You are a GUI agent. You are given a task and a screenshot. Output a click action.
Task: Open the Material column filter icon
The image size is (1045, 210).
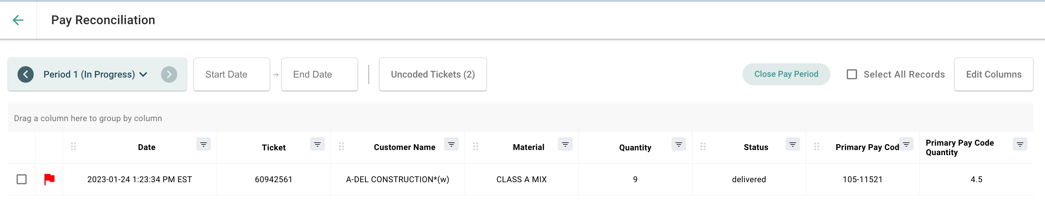(x=565, y=144)
